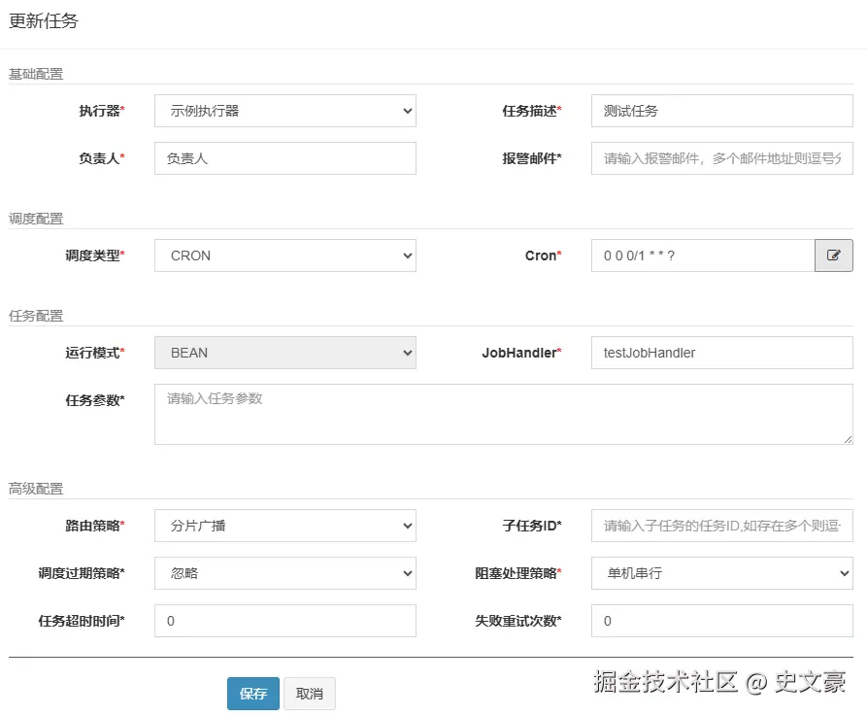Click the 报警邮件 field label
The height and width of the screenshot is (716, 867).
[532, 158]
